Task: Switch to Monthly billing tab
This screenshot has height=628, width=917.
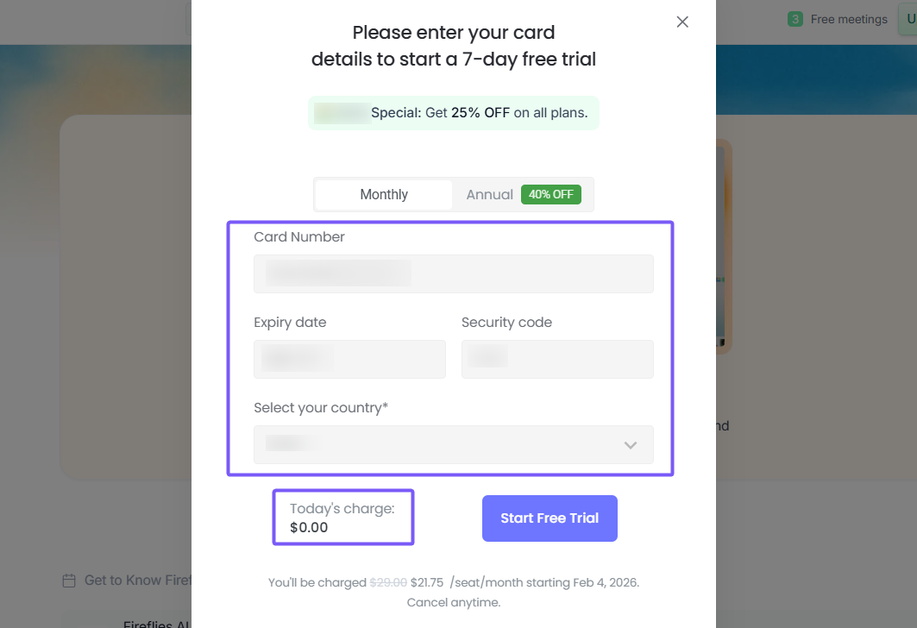Action: [x=384, y=195]
